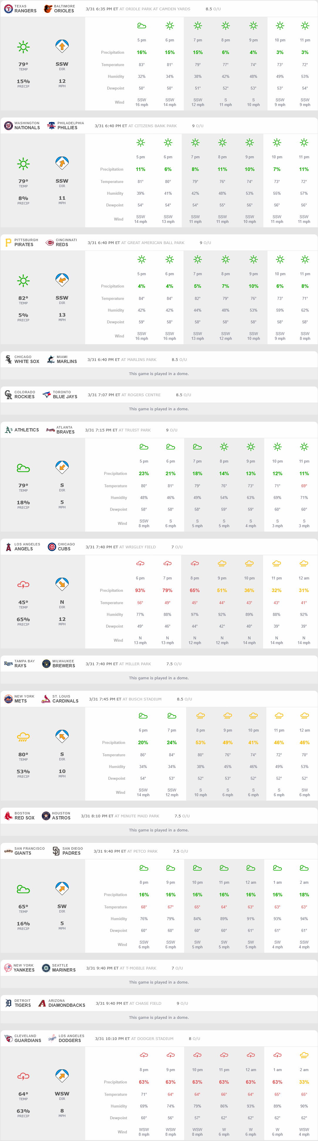Click the wind direction compass for Angels-Cubs game
The width and height of the screenshot is (318, 1141).
pos(62,584)
